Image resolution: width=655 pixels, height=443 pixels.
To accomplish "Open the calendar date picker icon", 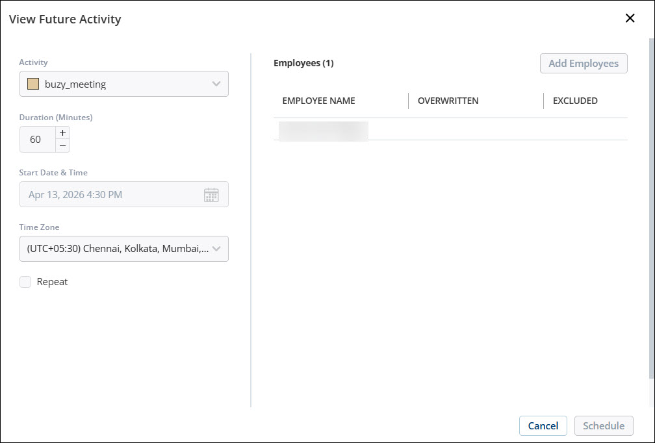I will tap(211, 195).
